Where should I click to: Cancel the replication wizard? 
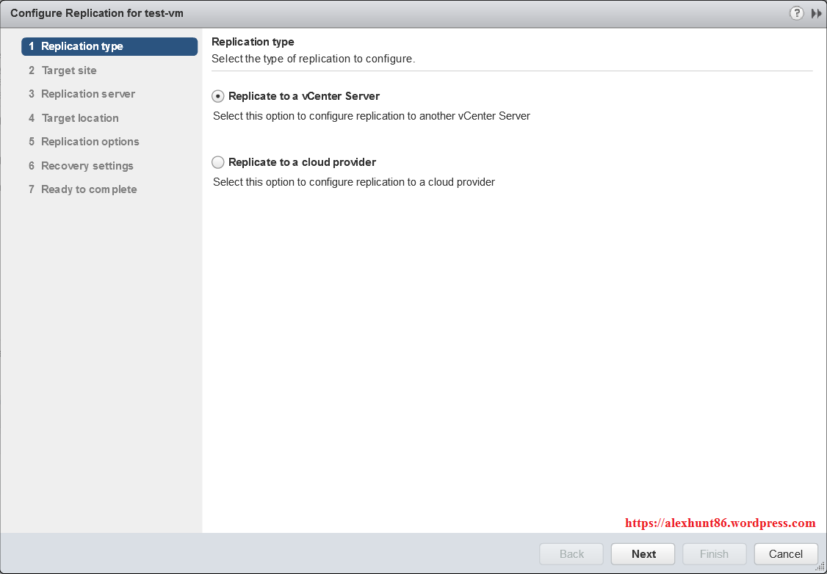(785, 554)
